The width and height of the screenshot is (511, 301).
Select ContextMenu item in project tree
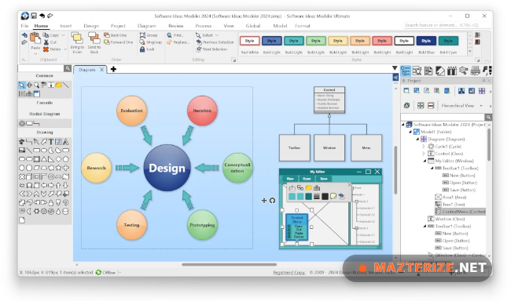click(460, 212)
